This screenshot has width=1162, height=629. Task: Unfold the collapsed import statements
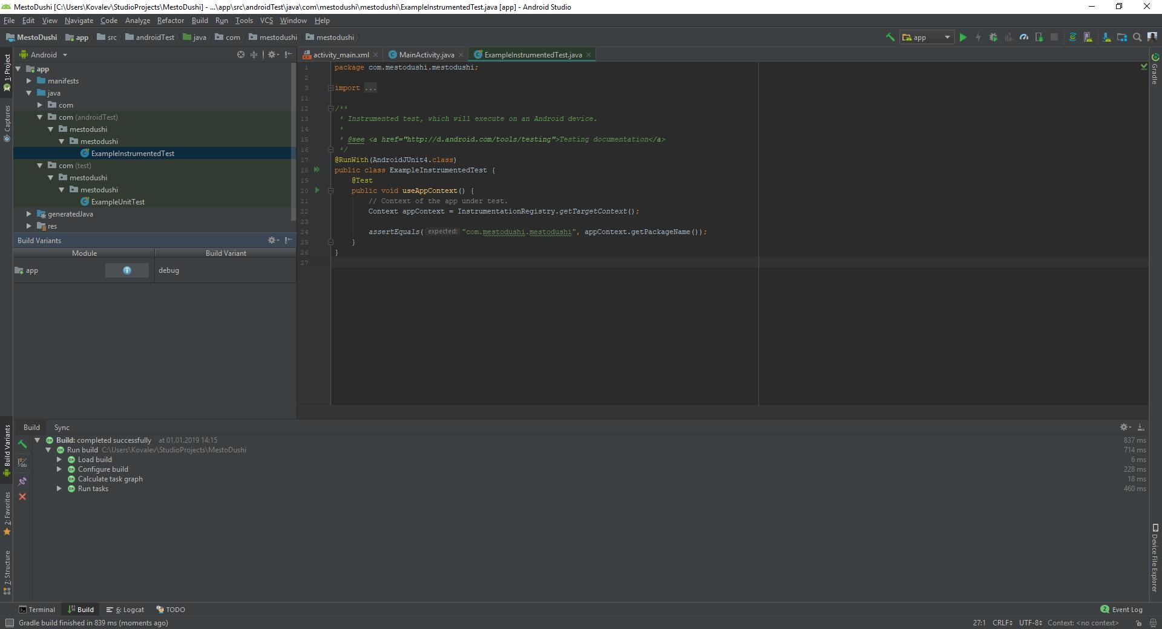[331, 88]
